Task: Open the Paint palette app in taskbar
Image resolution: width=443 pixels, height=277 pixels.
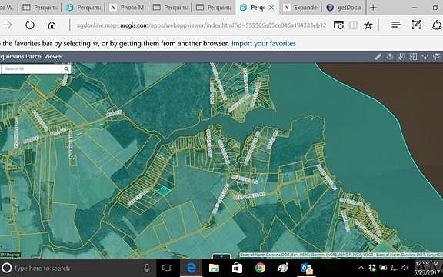Action: point(283,268)
